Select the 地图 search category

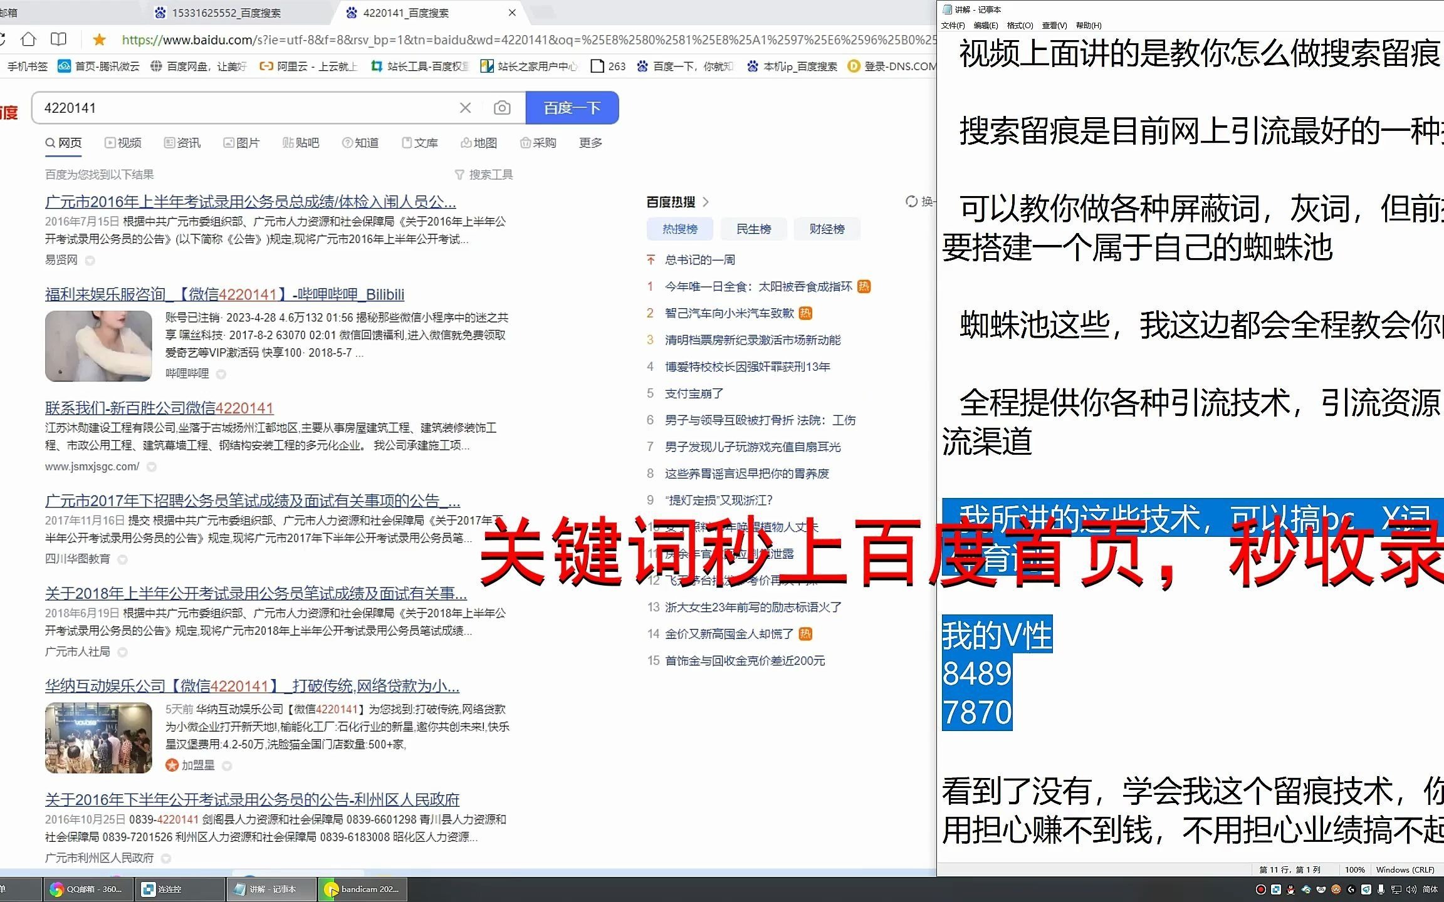[x=479, y=143]
